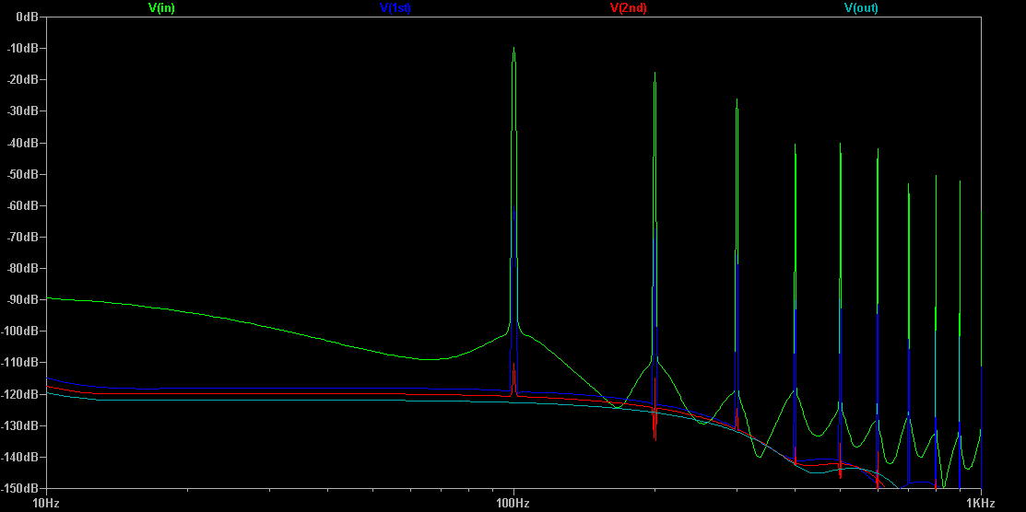Click the -100dB axis label
The height and width of the screenshot is (512, 1026).
[19, 331]
